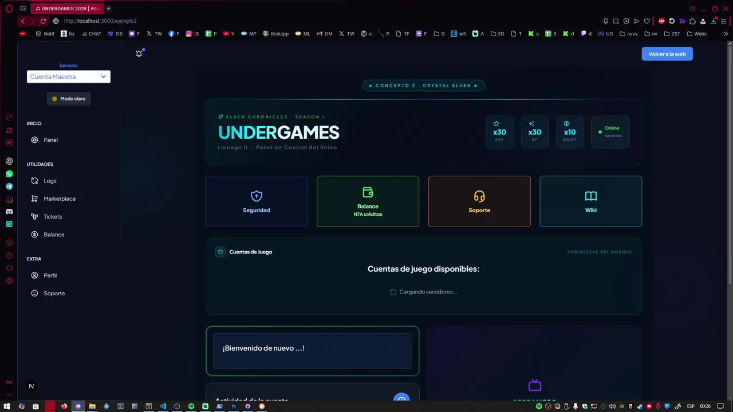
Task: Open the CHAT bookmark
Action: point(92,34)
